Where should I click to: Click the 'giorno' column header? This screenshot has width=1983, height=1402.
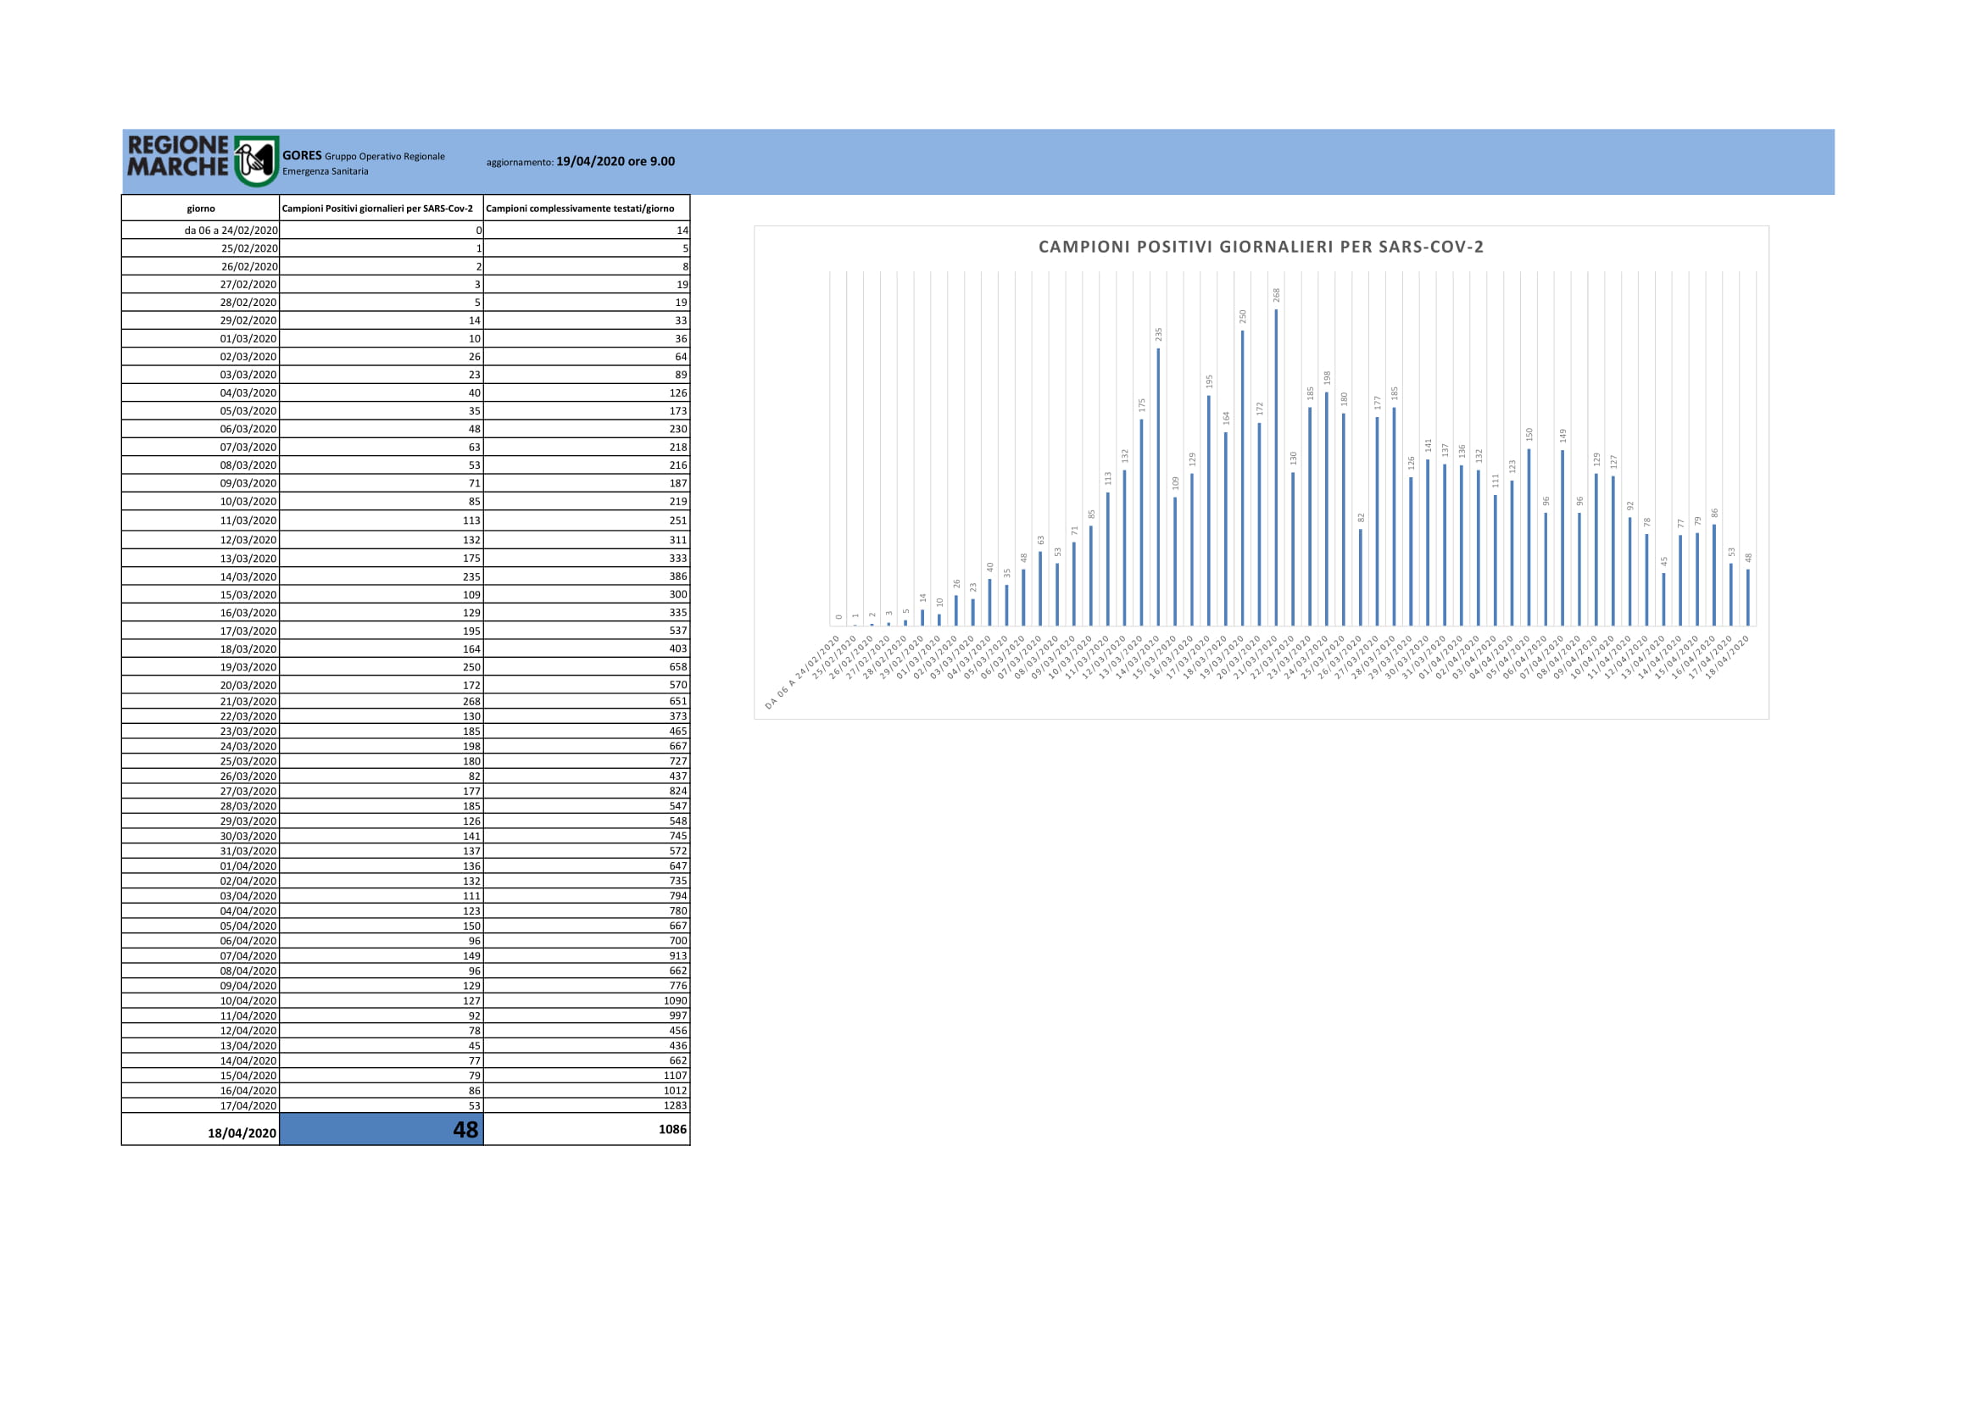pos(200,208)
